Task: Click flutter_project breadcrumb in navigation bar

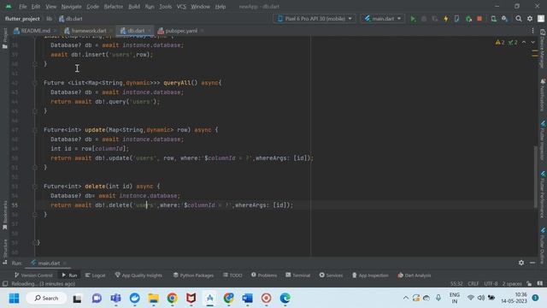Action: tap(22, 19)
